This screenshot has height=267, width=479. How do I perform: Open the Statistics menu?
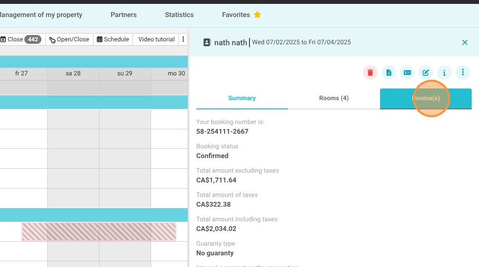(179, 15)
